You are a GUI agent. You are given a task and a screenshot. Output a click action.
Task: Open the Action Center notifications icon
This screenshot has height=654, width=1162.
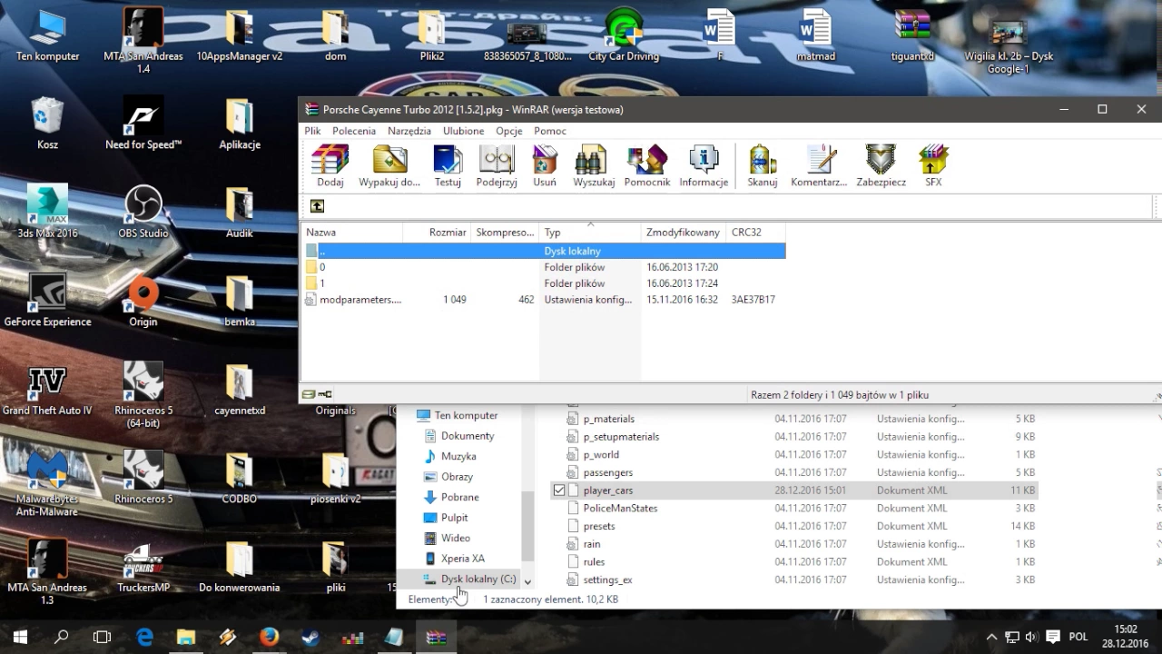[1053, 638]
